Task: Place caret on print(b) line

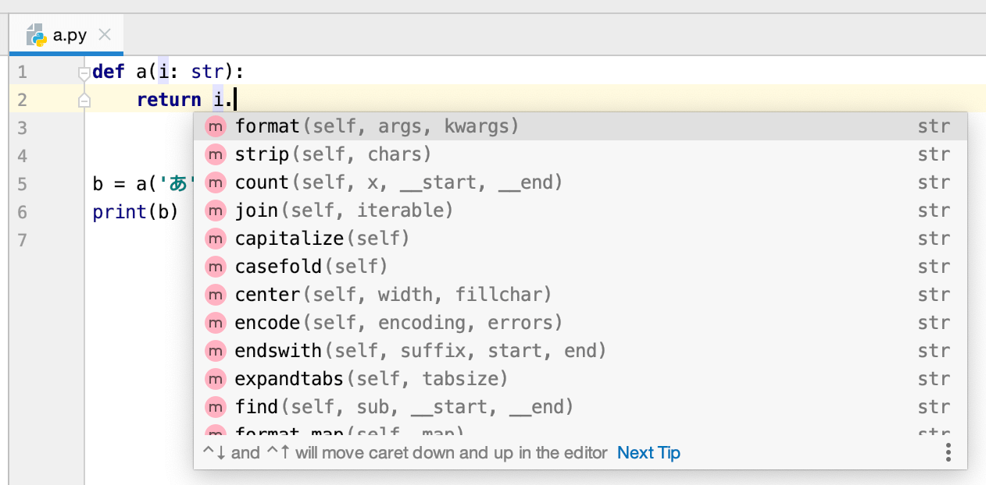Action: [x=135, y=212]
